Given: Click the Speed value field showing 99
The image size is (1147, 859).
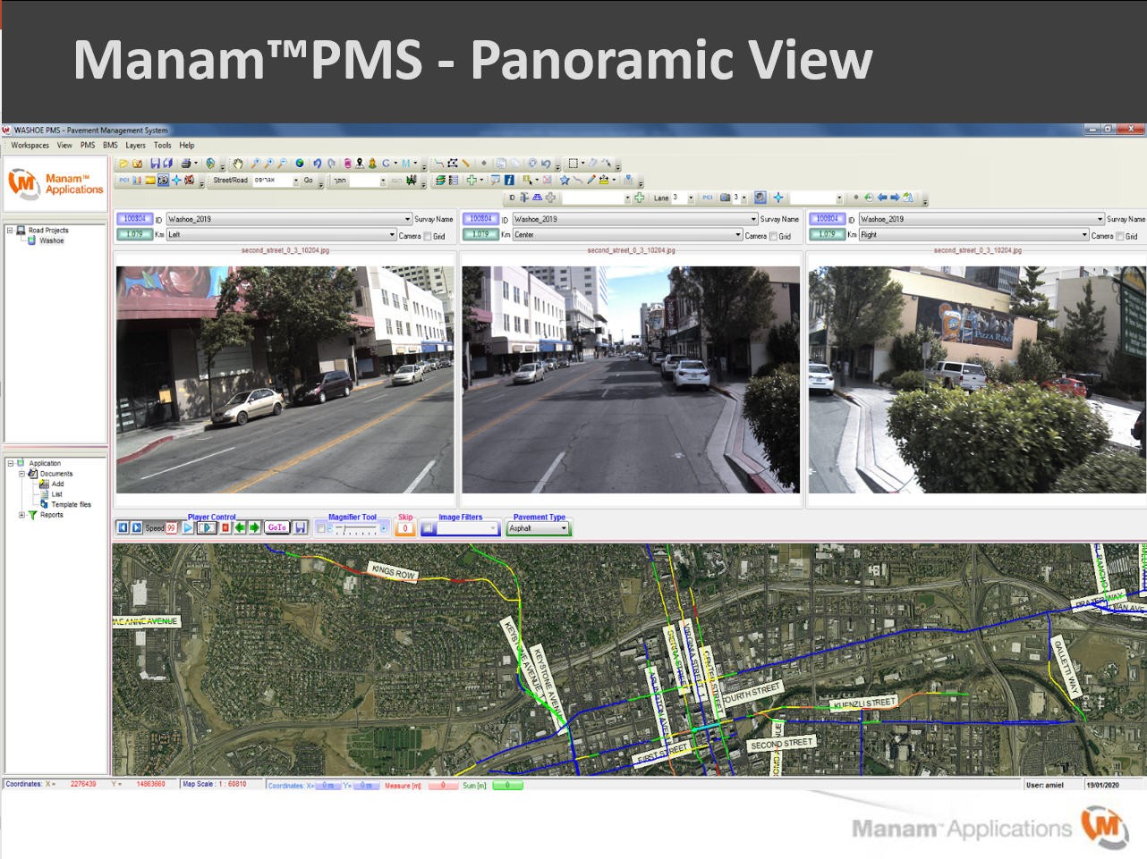Looking at the screenshot, I should (x=171, y=527).
